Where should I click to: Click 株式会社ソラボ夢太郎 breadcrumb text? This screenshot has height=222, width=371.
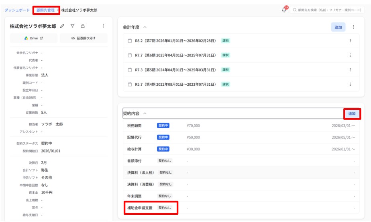click(x=79, y=10)
